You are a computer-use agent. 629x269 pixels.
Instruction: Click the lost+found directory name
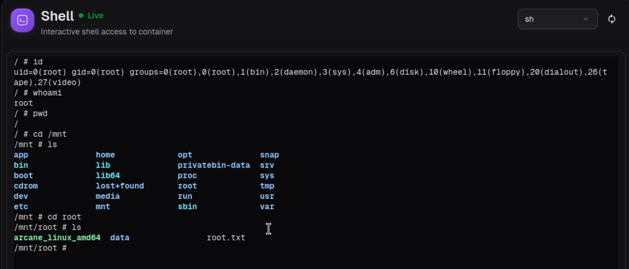coord(119,186)
